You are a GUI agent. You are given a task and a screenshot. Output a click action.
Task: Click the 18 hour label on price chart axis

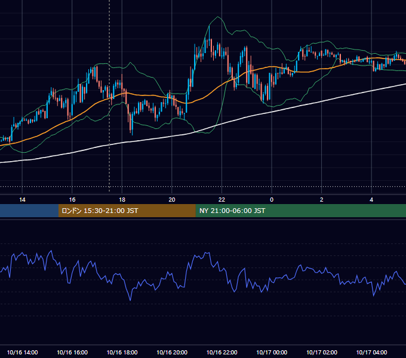click(122, 200)
